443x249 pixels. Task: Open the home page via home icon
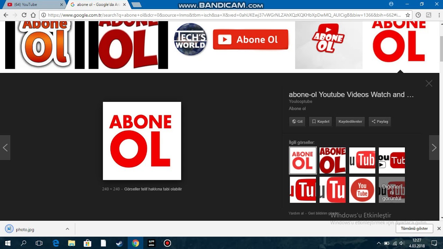click(33, 15)
